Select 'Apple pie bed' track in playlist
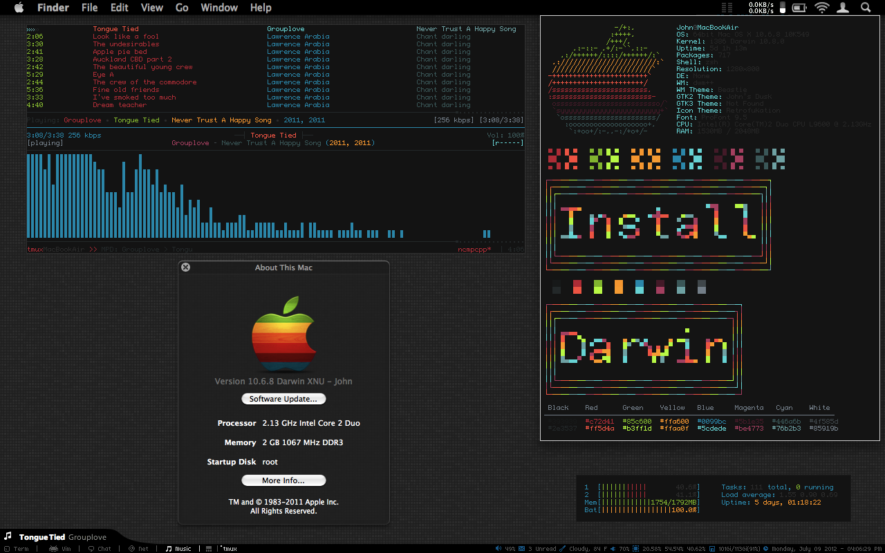This screenshot has width=885, height=553. point(120,52)
